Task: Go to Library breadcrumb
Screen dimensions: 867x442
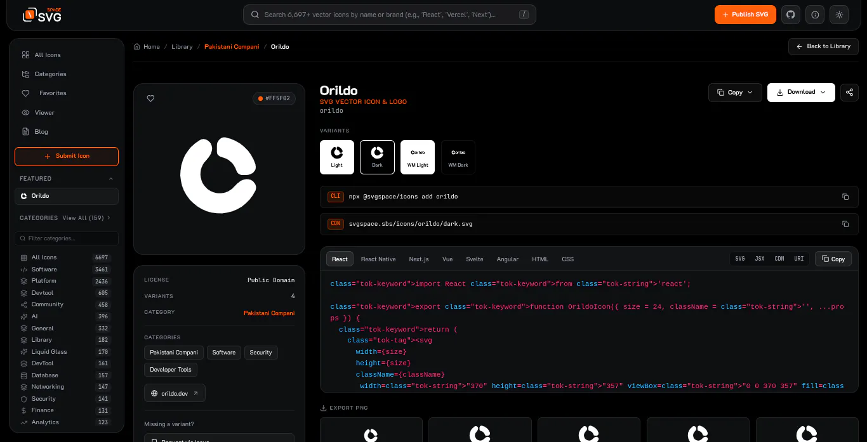Action: [x=182, y=47]
